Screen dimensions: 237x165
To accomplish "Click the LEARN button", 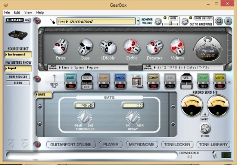I will click(18, 83).
